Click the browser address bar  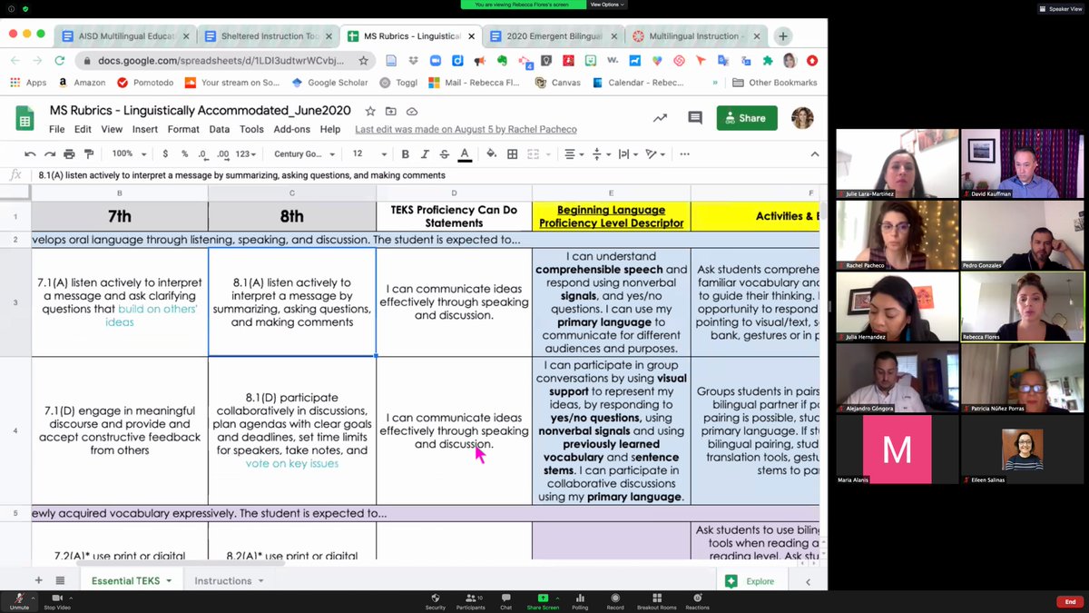pyautogui.click(x=223, y=61)
